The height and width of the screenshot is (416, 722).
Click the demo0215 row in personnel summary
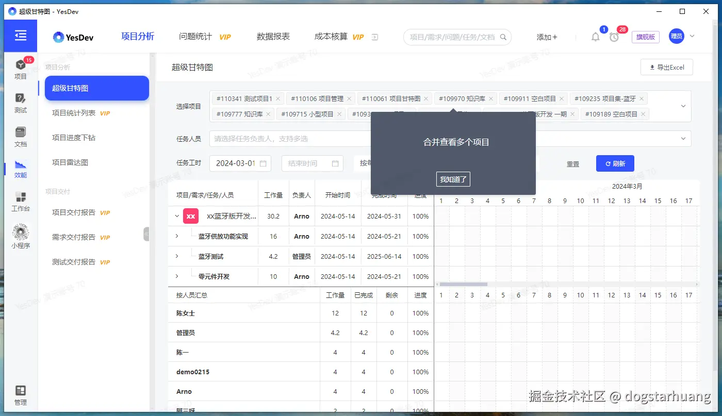tap(301, 372)
